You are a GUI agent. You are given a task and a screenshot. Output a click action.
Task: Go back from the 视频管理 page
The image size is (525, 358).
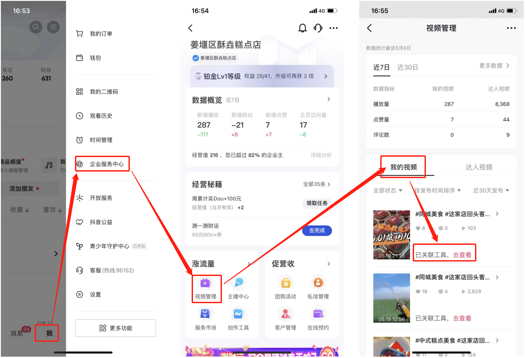point(370,28)
